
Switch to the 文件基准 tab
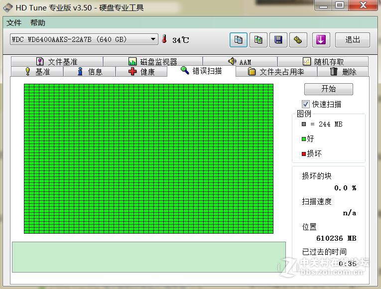point(57,61)
